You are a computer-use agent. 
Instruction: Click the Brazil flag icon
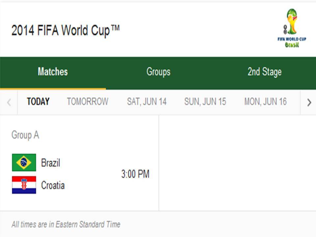pos(24,163)
